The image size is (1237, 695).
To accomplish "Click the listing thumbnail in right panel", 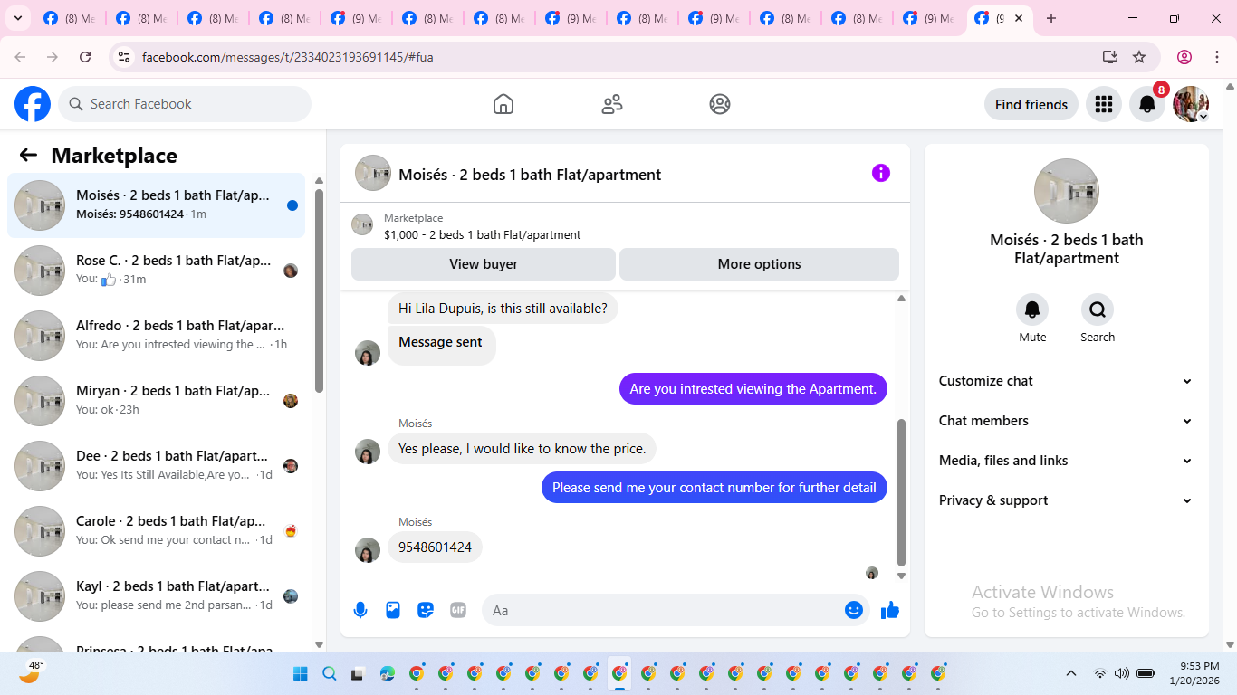I will (x=1067, y=191).
